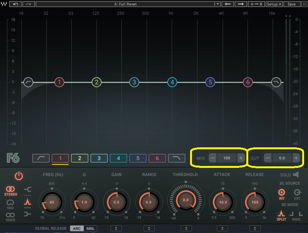Set sidechain source to EXT
Screen dimensions: 308x233
click(298, 194)
